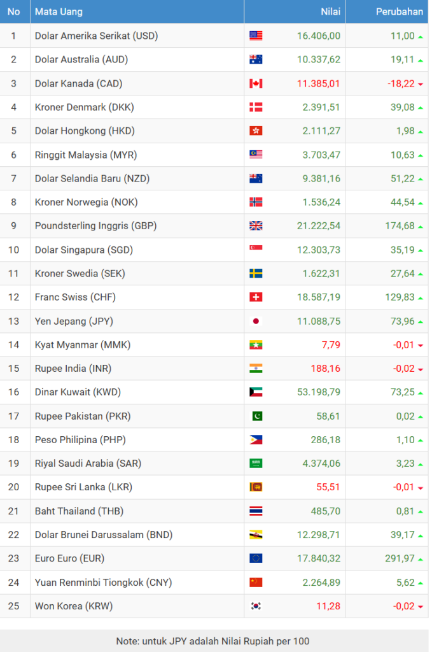The image size is (432, 652).
Task: Click the India flag icon
Action: click(x=256, y=369)
